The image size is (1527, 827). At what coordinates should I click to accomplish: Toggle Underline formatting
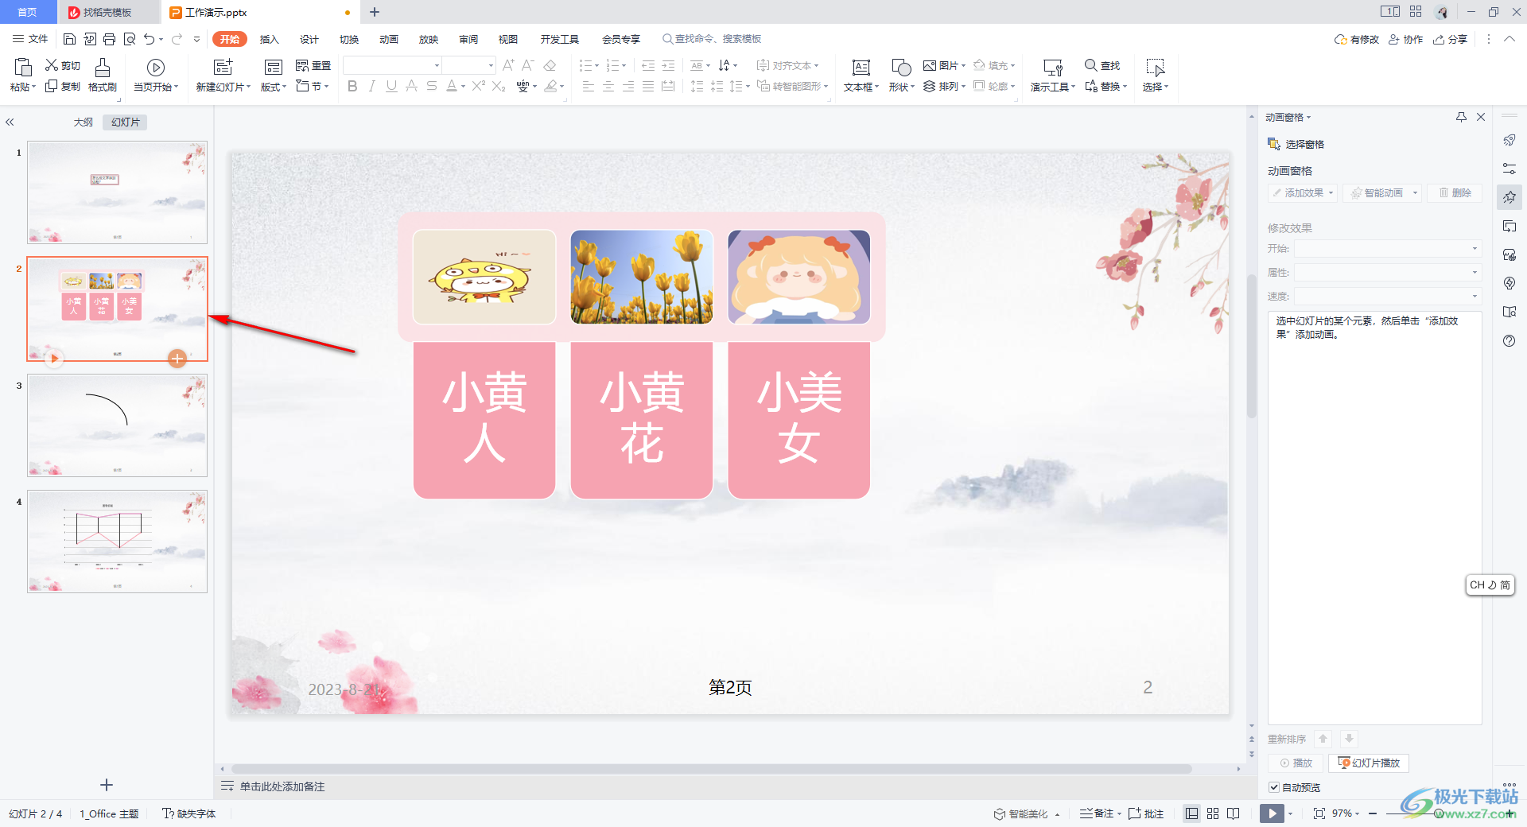(x=391, y=86)
